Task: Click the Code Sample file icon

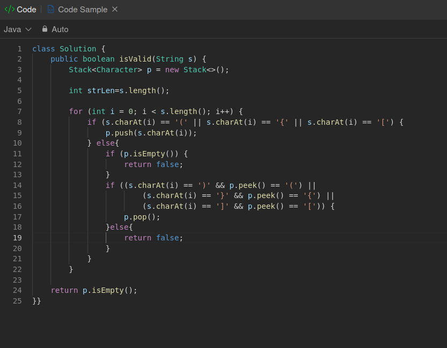Action: [51, 10]
